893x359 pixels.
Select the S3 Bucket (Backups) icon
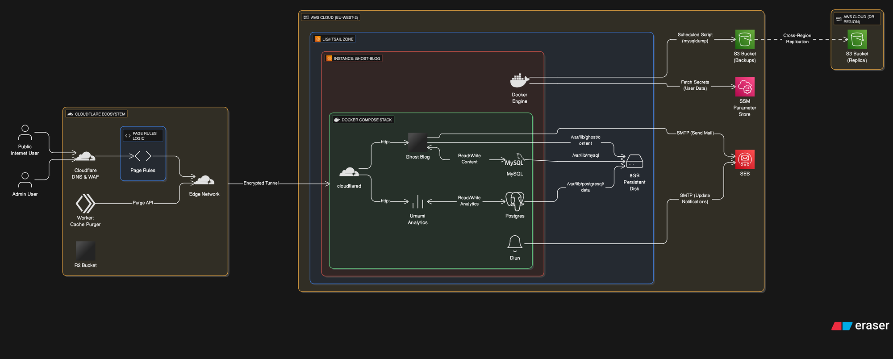744,39
